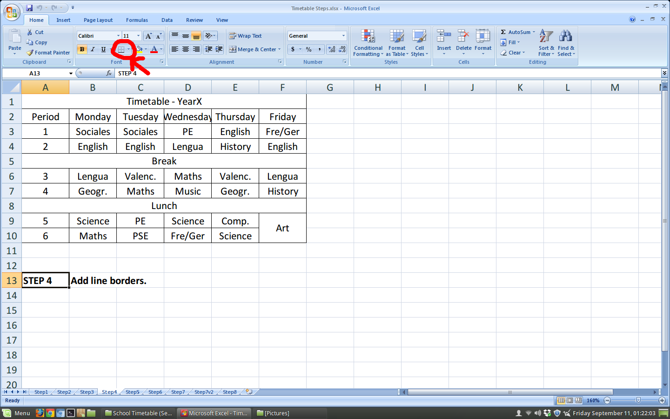This screenshot has width=670, height=419.
Task: Copy the selected cell
Action: coord(37,42)
